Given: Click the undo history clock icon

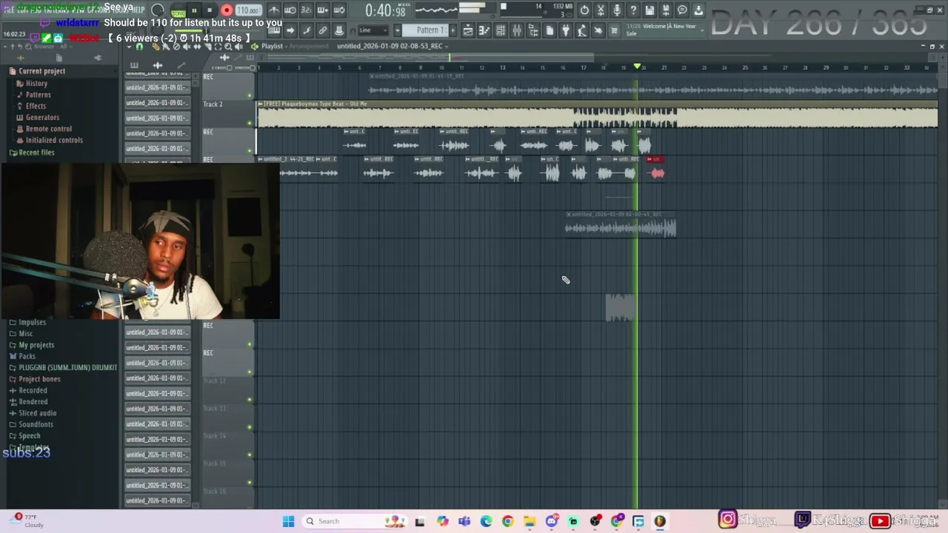Looking at the screenshot, I should tap(584, 10).
